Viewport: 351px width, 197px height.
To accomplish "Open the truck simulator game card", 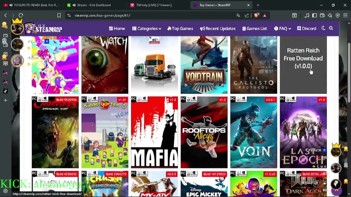I will pyautogui.click(x=154, y=65).
